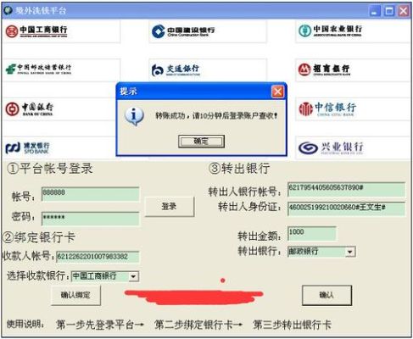Click the dialog message text 转账成功
The height and width of the screenshot is (339, 413).
(216, 115)
